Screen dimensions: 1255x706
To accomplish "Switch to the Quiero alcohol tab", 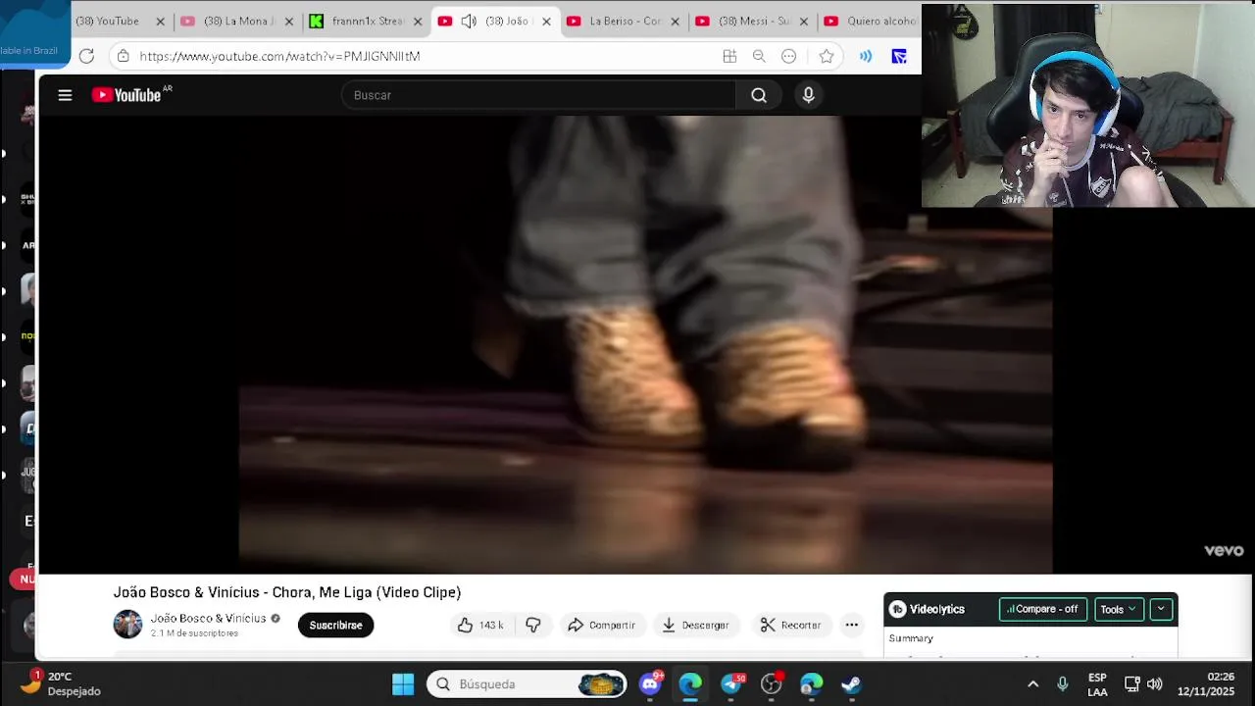I will tap(871, 21).
